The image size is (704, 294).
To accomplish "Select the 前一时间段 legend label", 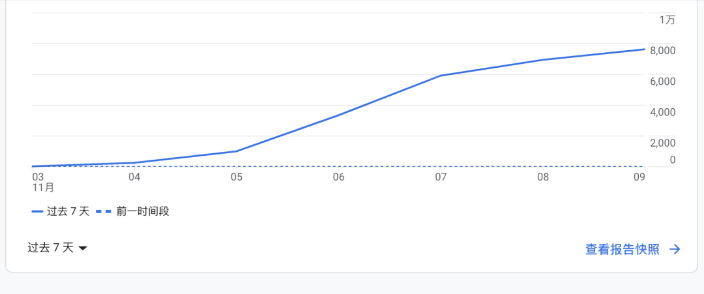I will [x=143, y=211].
